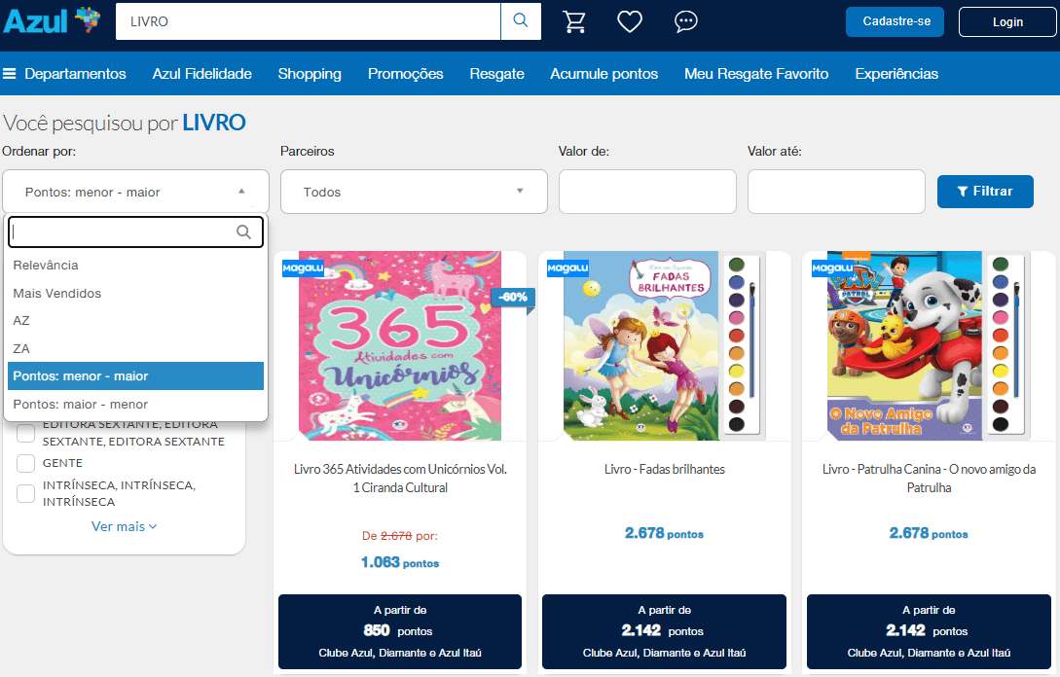The image size is (1060, 677).
Task: Select Relevância sort option
Action: click(135, 265)
